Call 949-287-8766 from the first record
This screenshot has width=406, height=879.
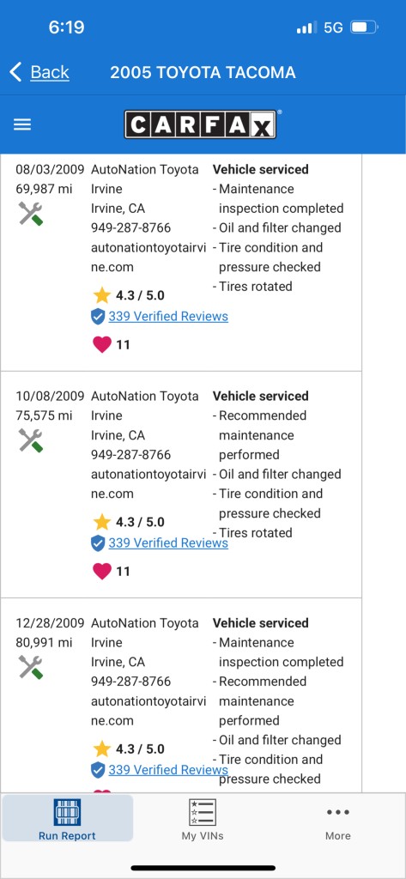pos(131,228)
